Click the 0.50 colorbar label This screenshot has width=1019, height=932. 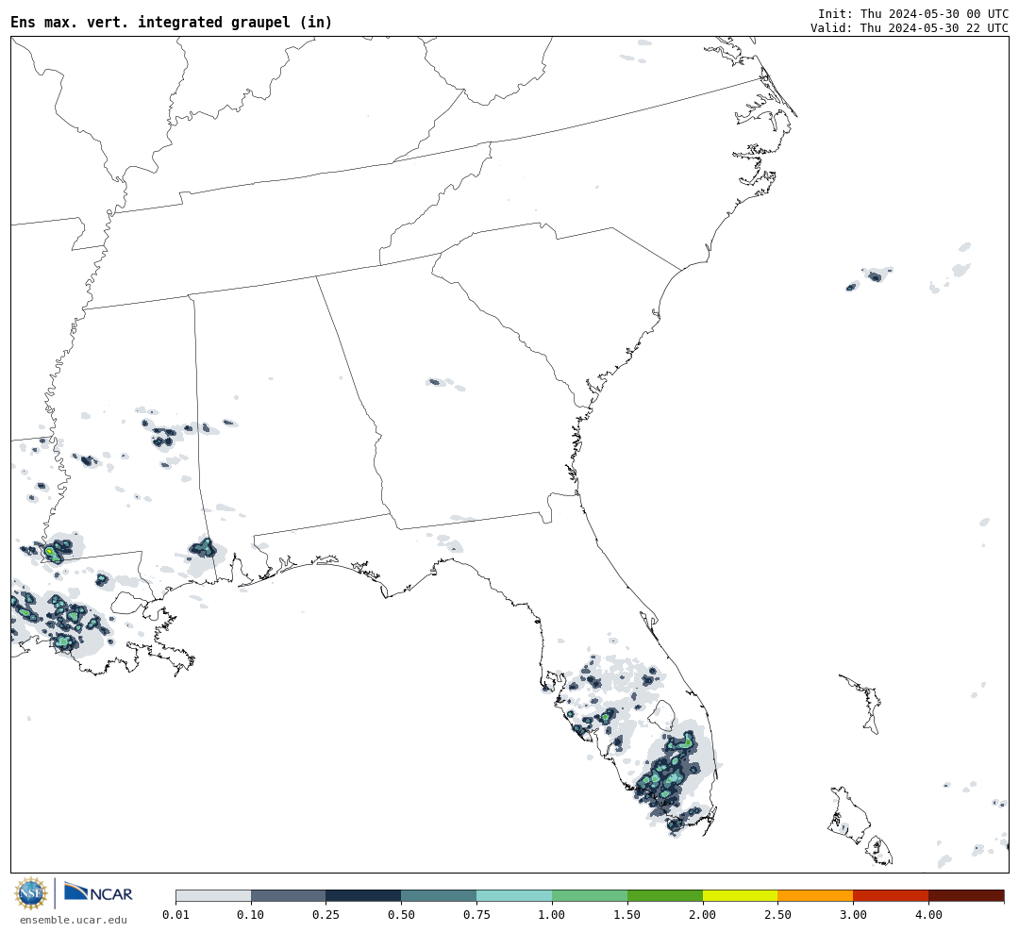pos(402,914)
